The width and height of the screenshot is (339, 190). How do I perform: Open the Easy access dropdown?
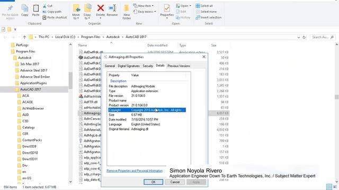[x=145, y=12]
